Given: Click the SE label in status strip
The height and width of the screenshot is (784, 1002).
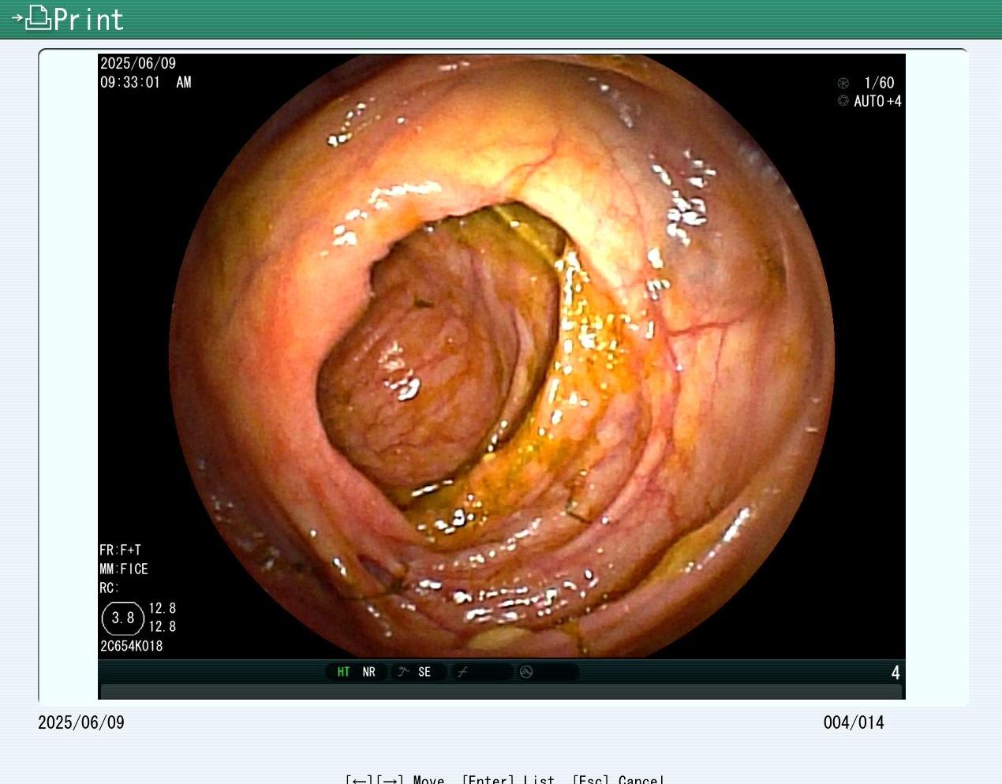Looking at the screenshot, I should coord(424,672).
